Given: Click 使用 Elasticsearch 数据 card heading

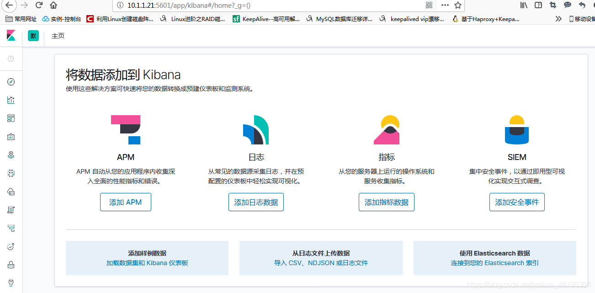Looking at the screenshot, I should click(x=495, y=253).
